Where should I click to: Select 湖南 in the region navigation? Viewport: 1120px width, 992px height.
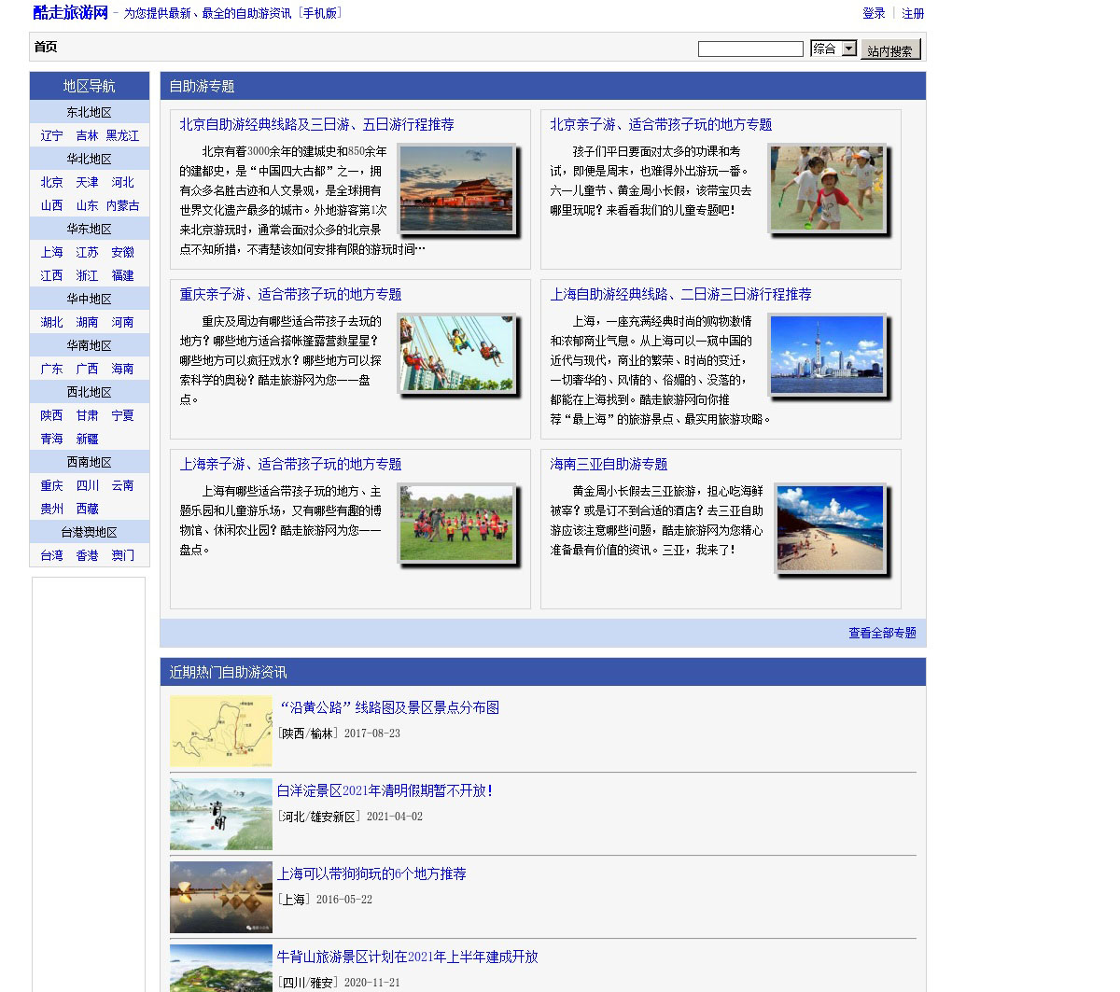pyautogui.click(x=87, y=322)
